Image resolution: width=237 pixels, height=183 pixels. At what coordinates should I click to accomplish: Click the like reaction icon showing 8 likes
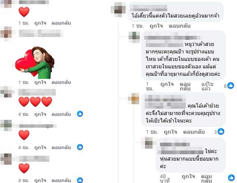tap(231, 86)
